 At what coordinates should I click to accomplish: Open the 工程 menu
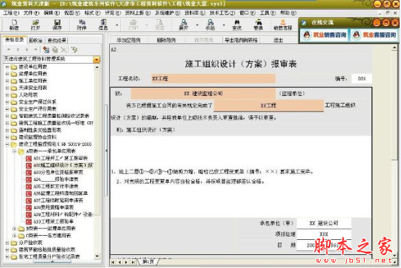point(11,12)
